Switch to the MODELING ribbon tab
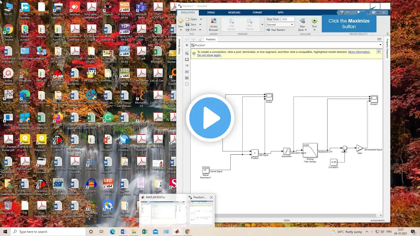The image size is (420, 236). coord(234,12)
